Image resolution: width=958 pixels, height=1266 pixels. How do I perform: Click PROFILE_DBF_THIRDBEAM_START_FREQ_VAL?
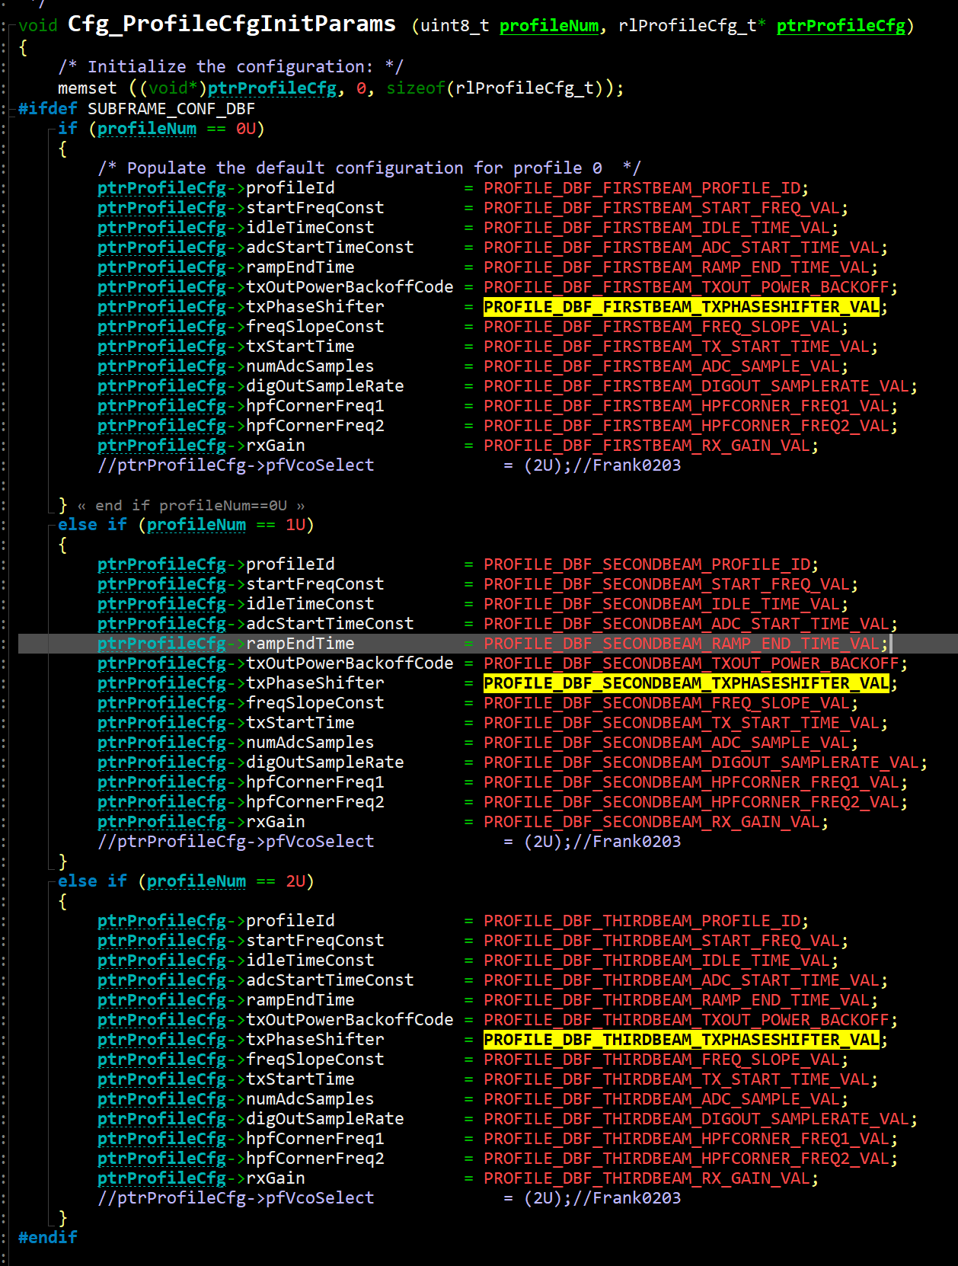click(x=662, y=941)
